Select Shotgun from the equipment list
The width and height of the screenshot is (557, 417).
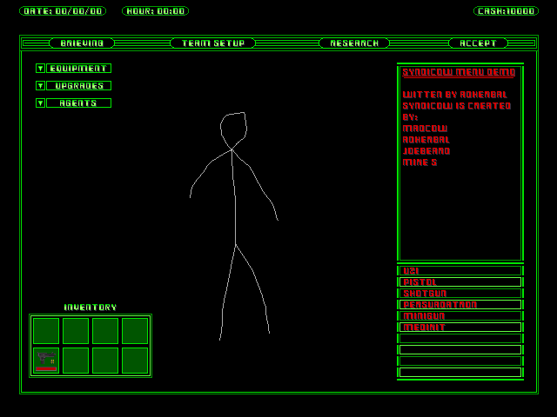460,294
